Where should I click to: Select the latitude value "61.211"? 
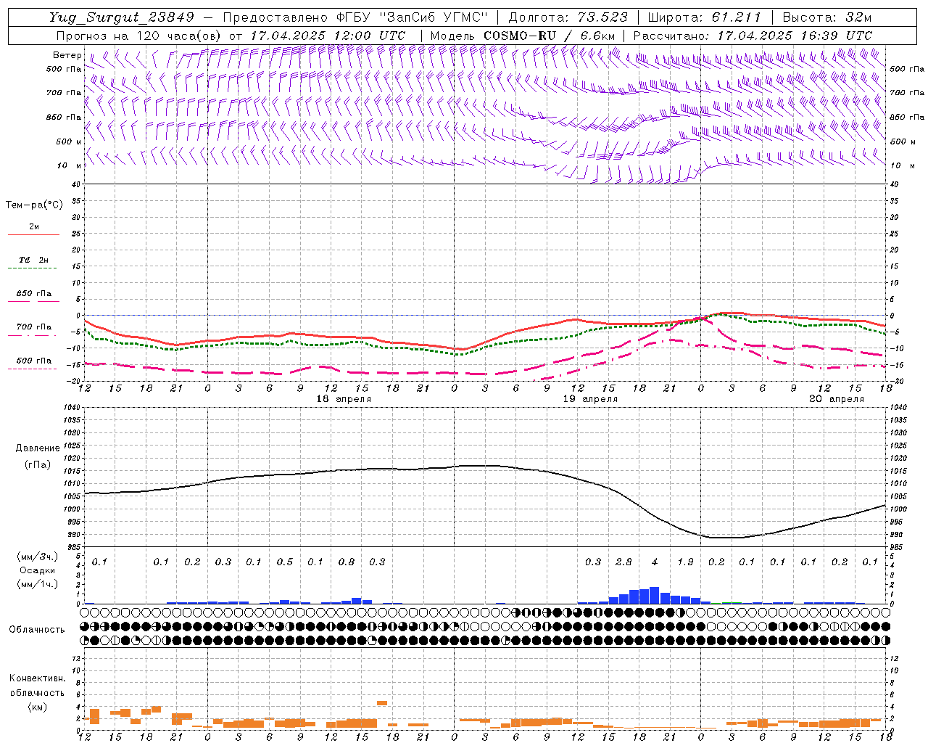tap(735, 17)
